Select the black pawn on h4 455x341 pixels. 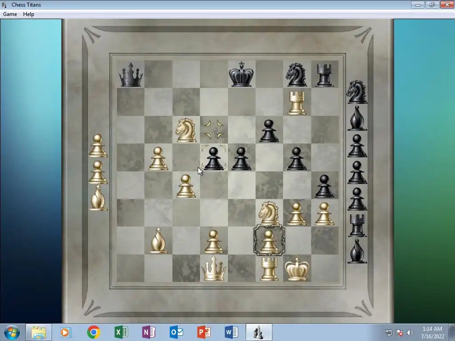(x=324, y=186)
